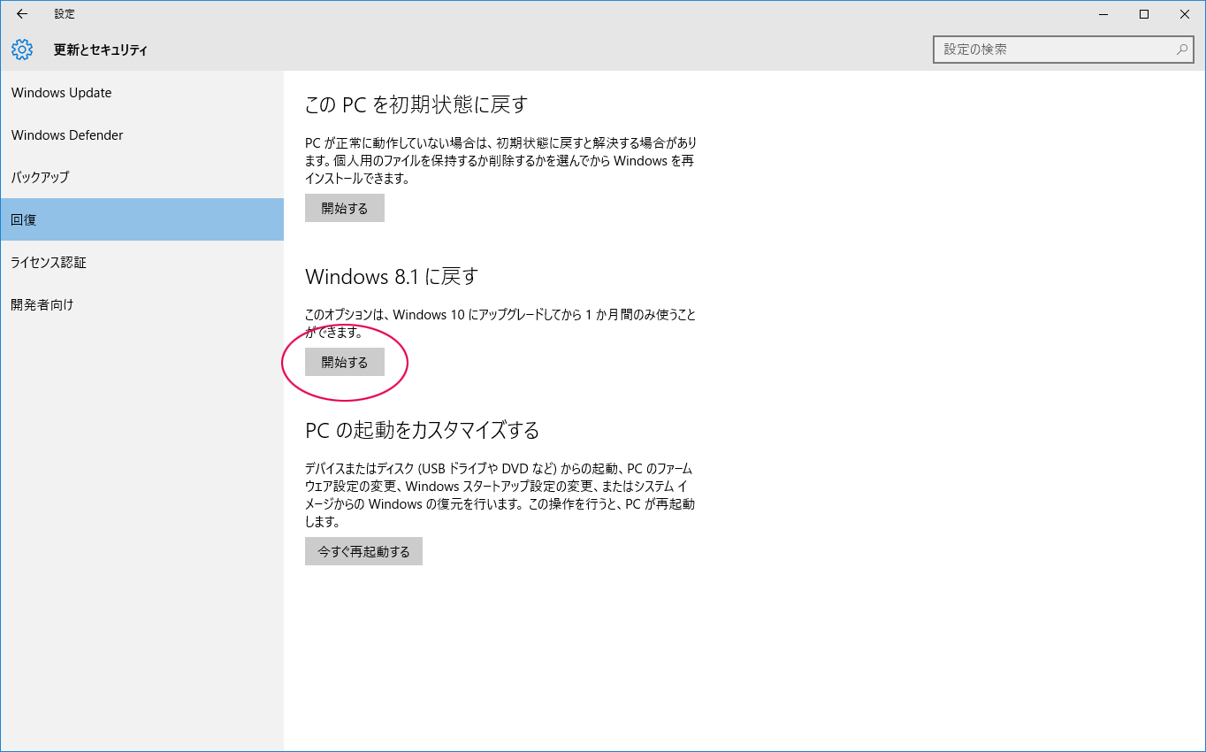Screen dimensions: 1206x752
Task: Open Windows Update section
Action: click(141, 93)
